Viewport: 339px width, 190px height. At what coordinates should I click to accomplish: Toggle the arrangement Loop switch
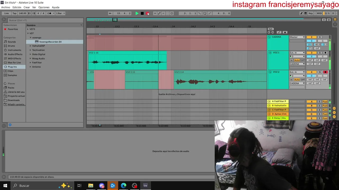tap(205, 13)
